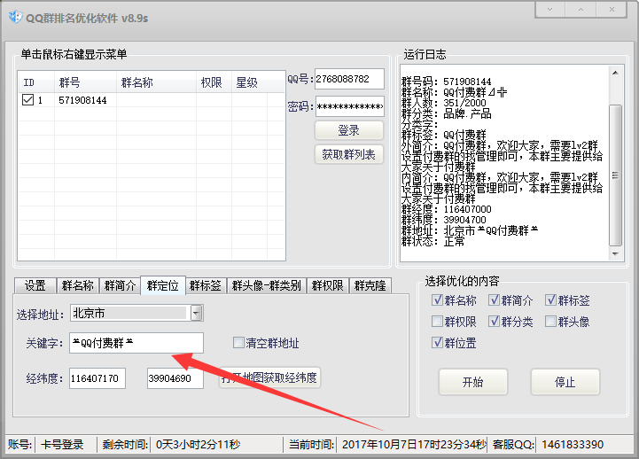Screen dimensions: 639x459
Task: Enable the 群头像 optimization checkbox
Action: pyautogui.click(x=550, y=322)
